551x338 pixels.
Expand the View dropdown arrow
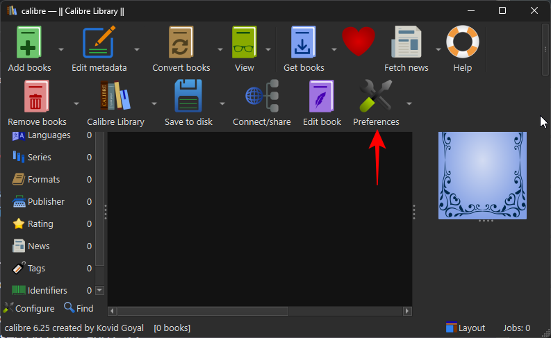tap(268, 49)
